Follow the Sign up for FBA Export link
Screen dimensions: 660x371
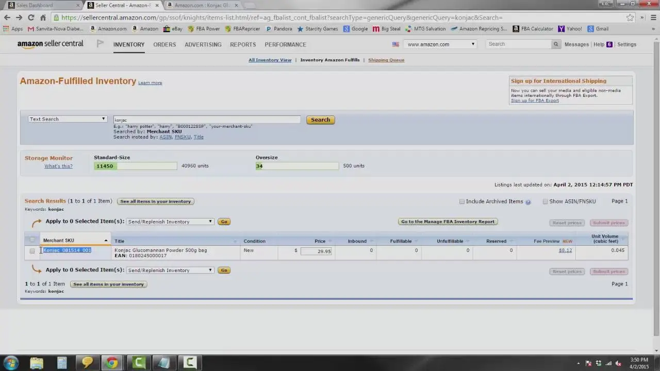pyautogui.click(x=535, y=100)
